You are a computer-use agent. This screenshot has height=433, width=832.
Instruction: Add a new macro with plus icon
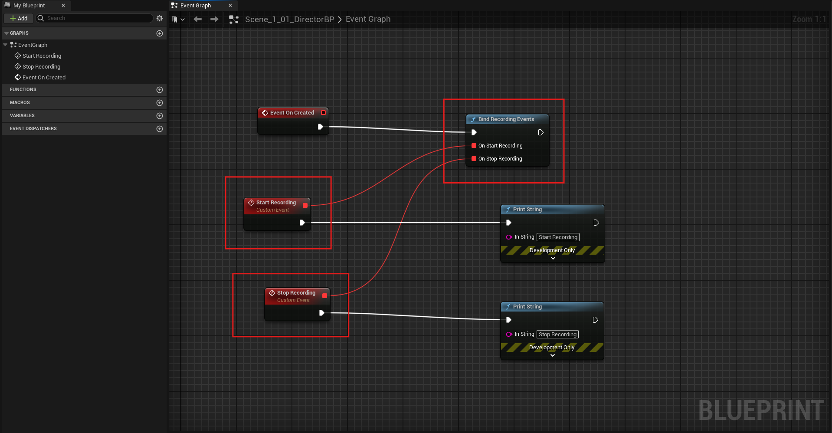[x=160, y=103]
